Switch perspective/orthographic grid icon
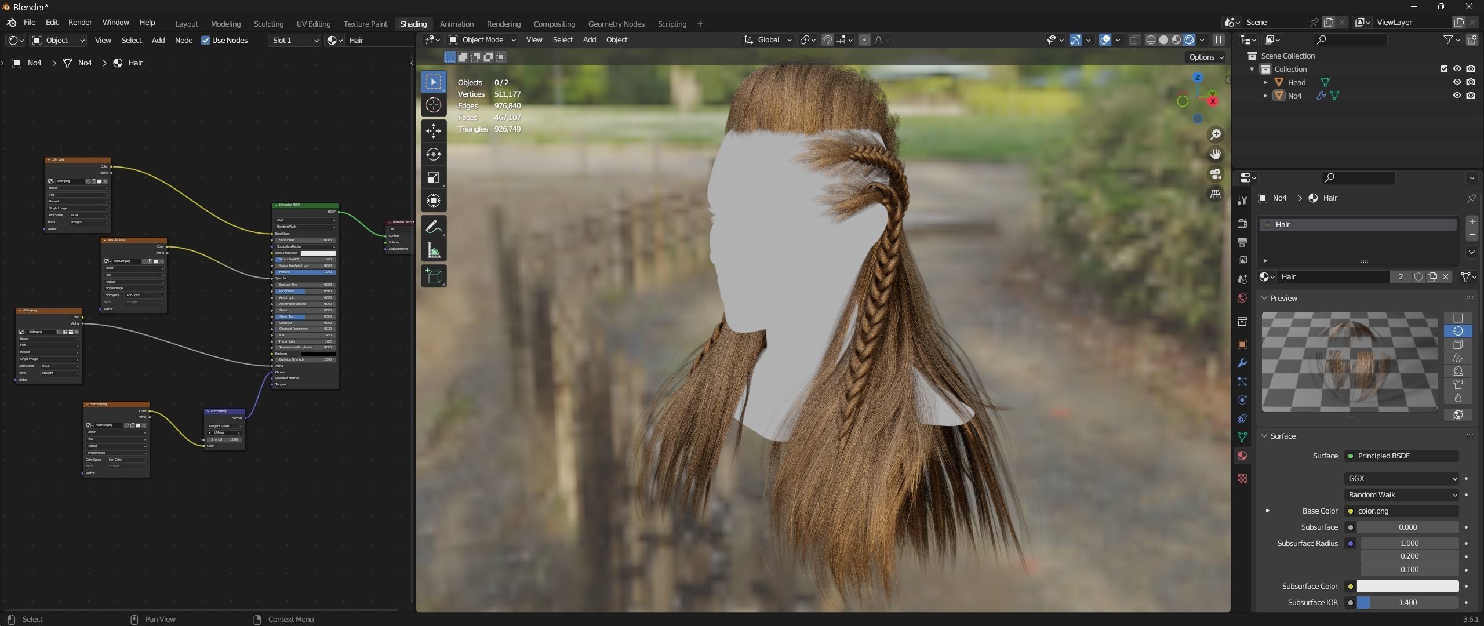Image resolution: width=1484 pixels, height=626 pixels. point(1215,194)
